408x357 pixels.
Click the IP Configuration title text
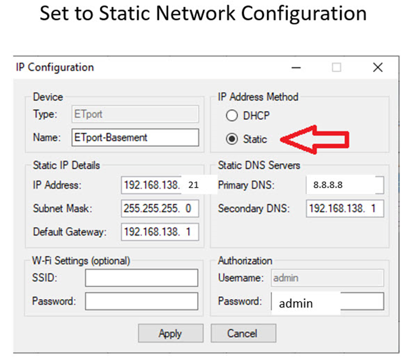[55, 67]
